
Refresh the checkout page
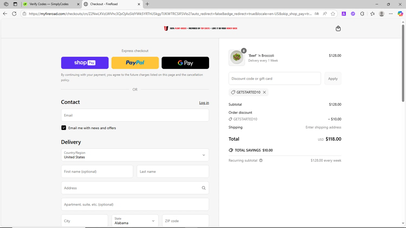click(14, 14)
